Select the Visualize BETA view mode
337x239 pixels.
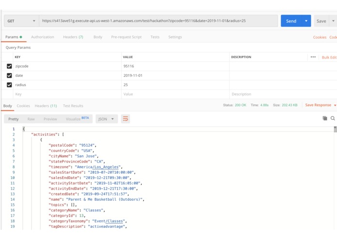coord(78,119)
